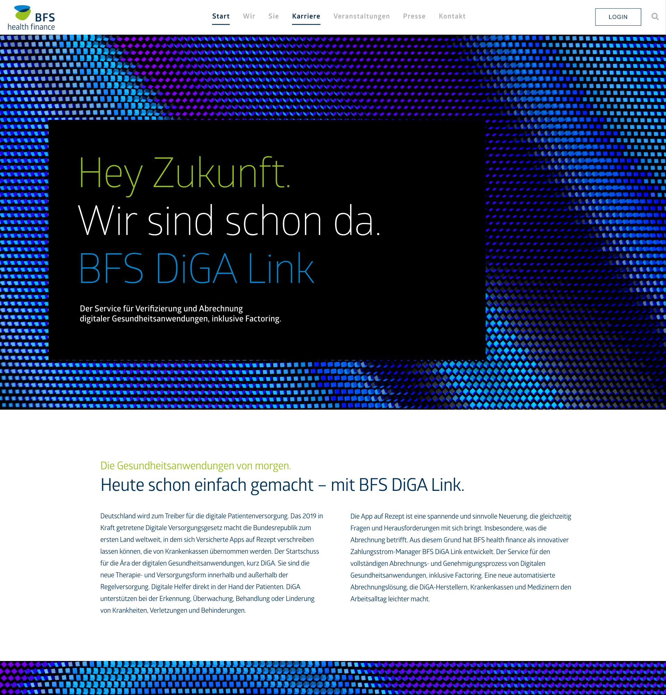The image size is (666, 695).
Task: Open the search magnifier icon
Action: point(655,17)
